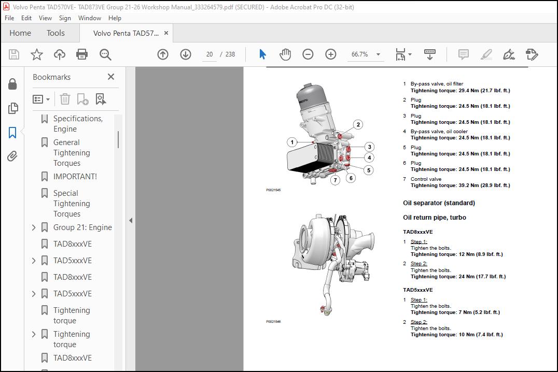This screenshot has height=372, width=558.
Task: Click the bookmarks panel scrollbar
Action: pos(118,139)
